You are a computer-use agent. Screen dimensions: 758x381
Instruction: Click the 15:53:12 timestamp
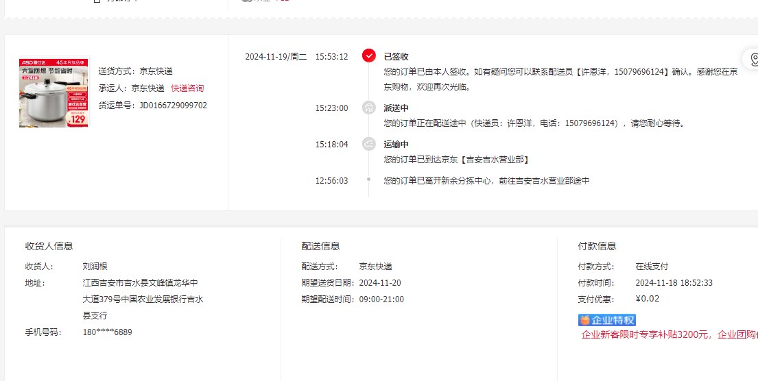pyautogui.click(x=331, y=56)
